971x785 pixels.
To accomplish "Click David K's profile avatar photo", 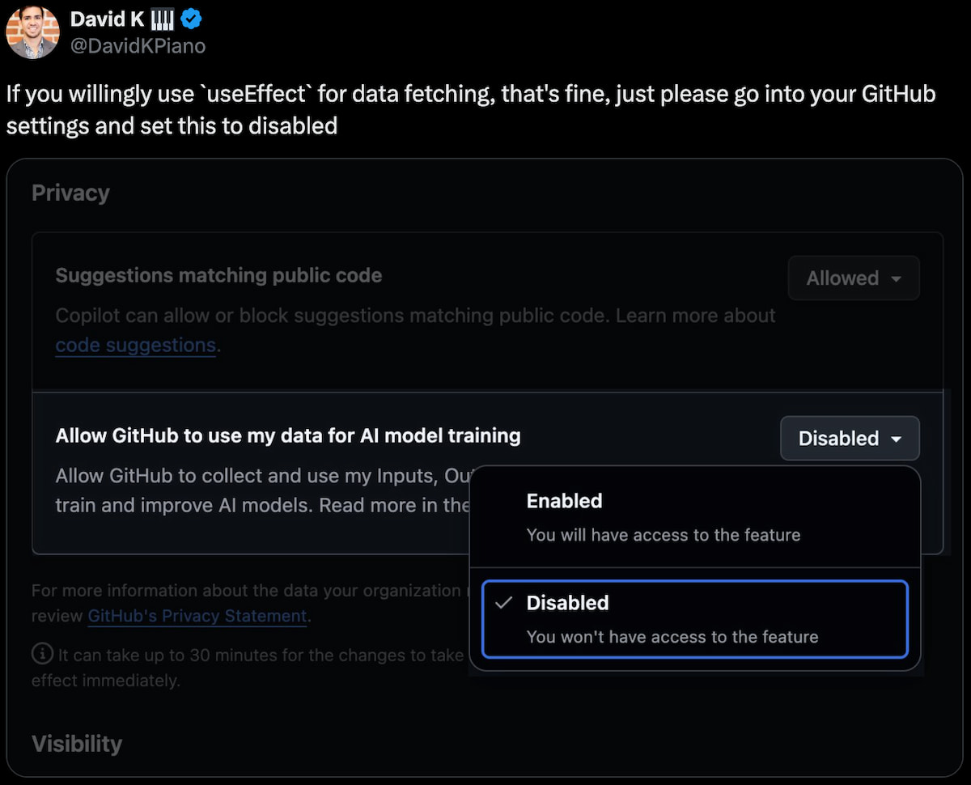I will (32, 32).
